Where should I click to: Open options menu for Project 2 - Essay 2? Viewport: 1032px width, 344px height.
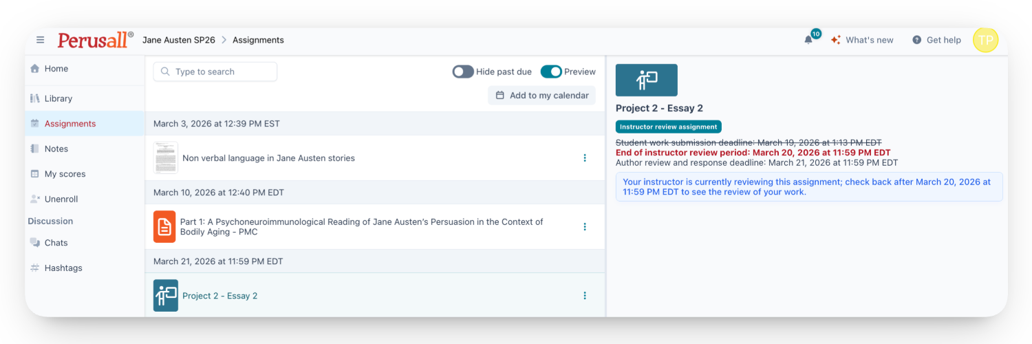tap(585, 295)
